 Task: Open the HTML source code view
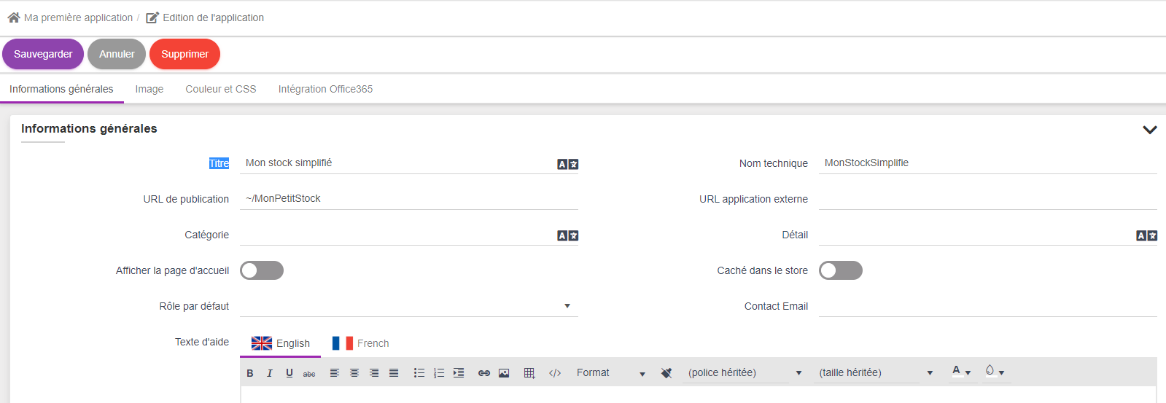click(x=555, y=373)
